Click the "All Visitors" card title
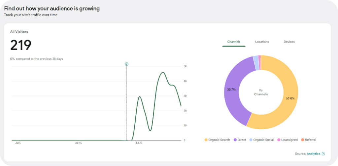 click(x=19, y=32)
